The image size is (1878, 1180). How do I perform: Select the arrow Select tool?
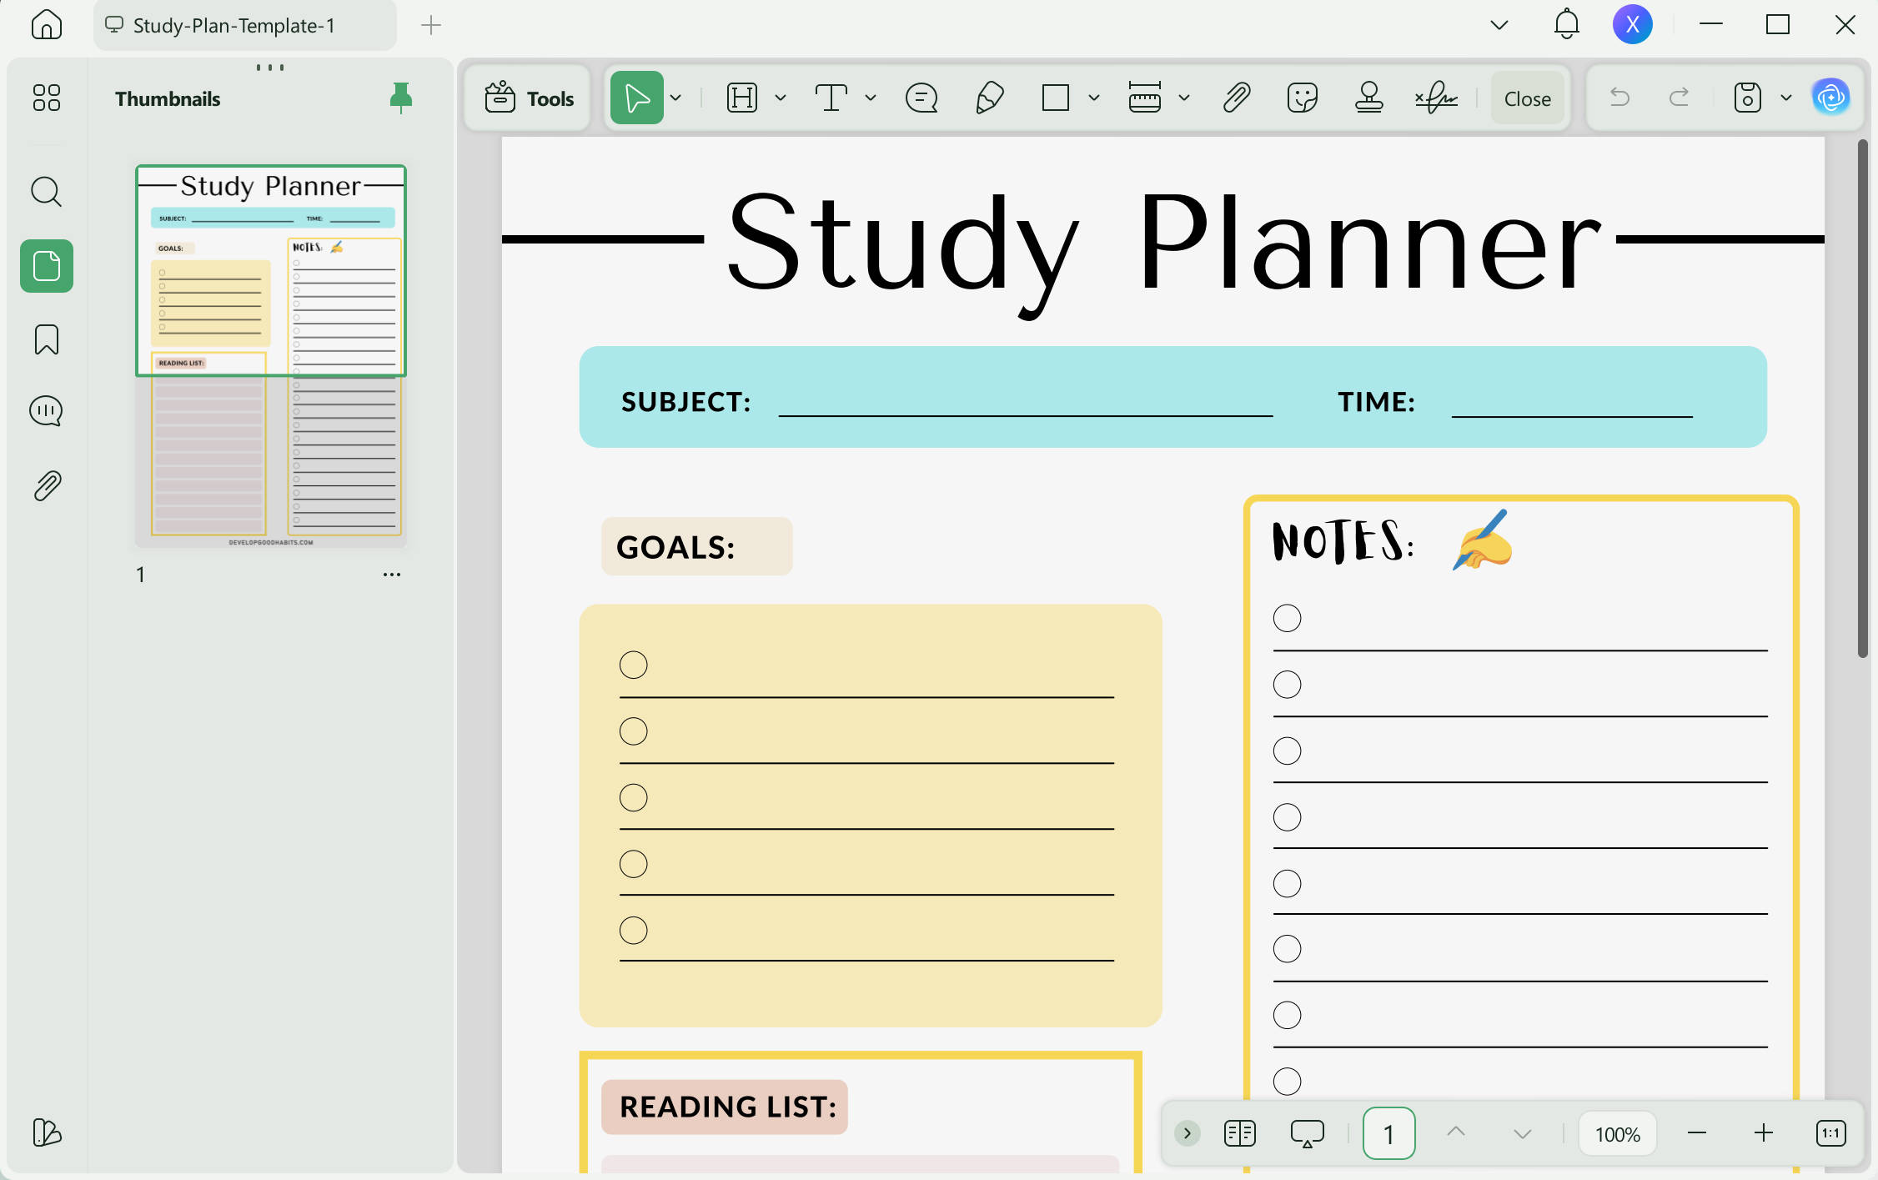click(x=637, y=98)
